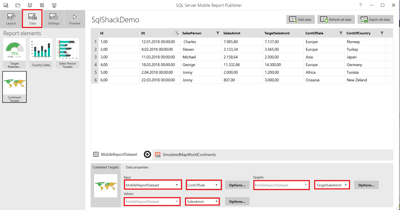
Task: Click the MobileReportDataset table icon
Action: click(x=96, y=154)
